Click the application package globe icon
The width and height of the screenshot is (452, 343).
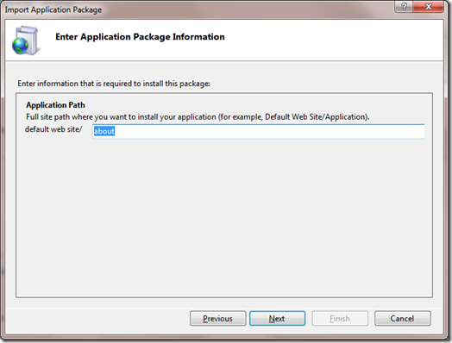point(25,41)
